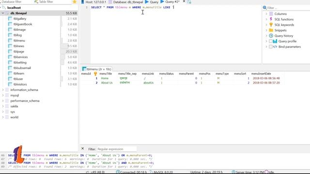This screenshot has height=174, width=310.
Task: Expand the mysql database node
Action: tap(3, 95)
